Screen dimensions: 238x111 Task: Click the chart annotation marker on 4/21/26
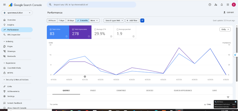pos(85,77)
